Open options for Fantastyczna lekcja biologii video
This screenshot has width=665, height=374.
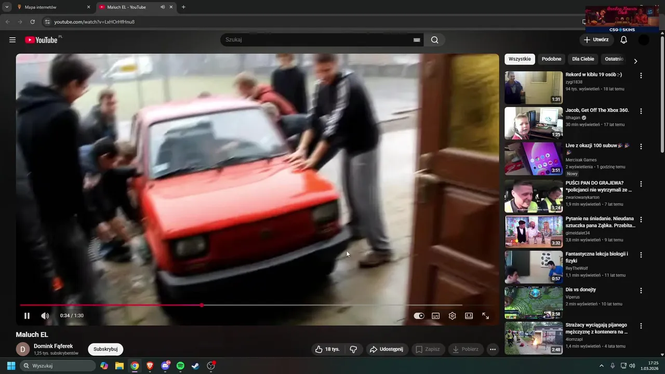(641, 255)
